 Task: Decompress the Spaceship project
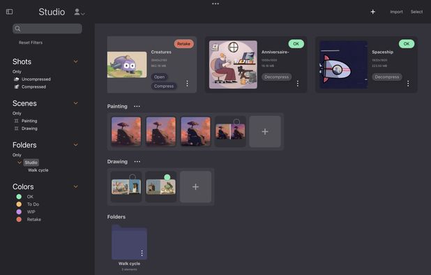387,77
